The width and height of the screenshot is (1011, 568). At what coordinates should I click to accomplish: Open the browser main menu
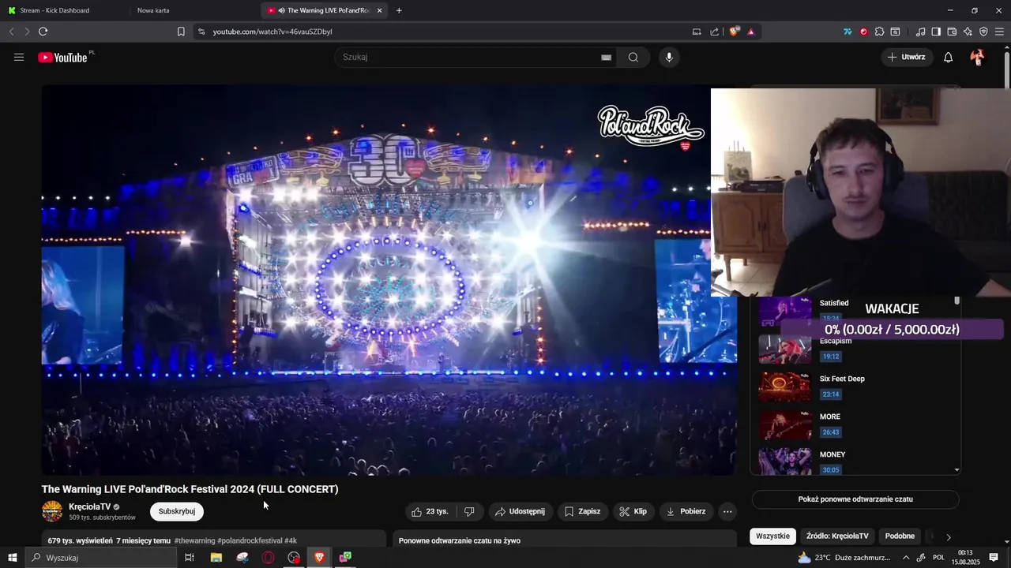coord(999,32)
